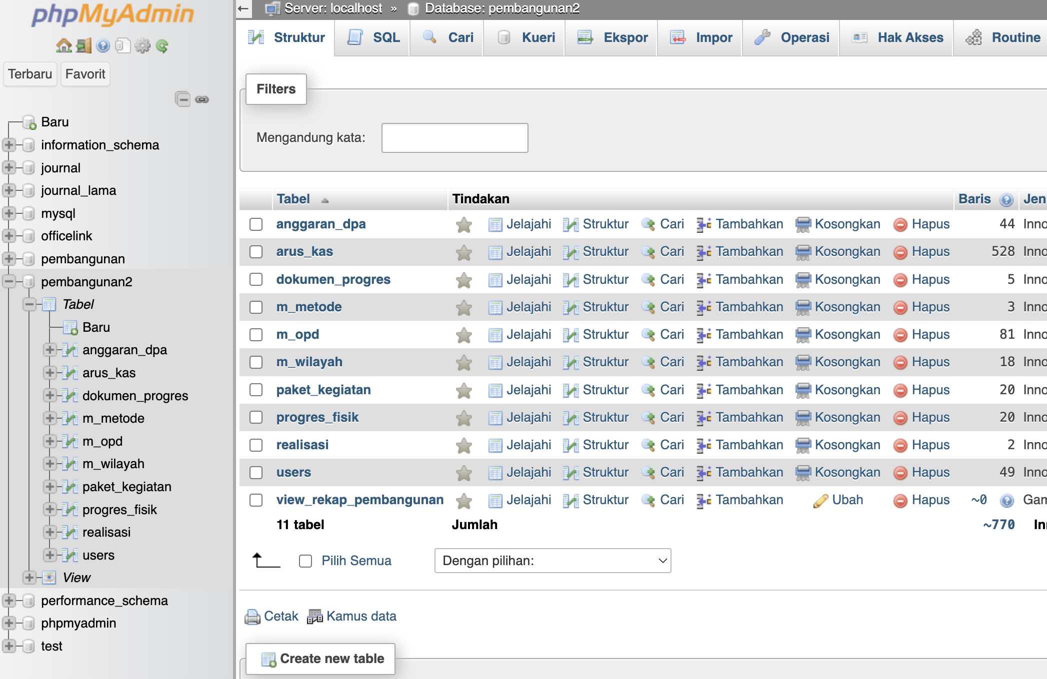Click Hapus delete icon for dokumen_progres
The height and width of the screenshot is (679, 1047).
[x=900, y=279]
